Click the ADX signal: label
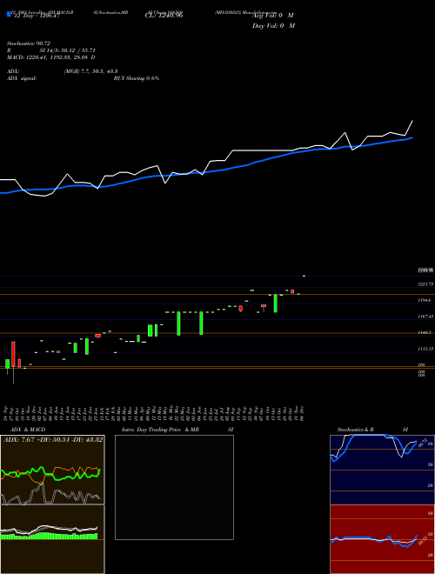 [x=22, y=78]
